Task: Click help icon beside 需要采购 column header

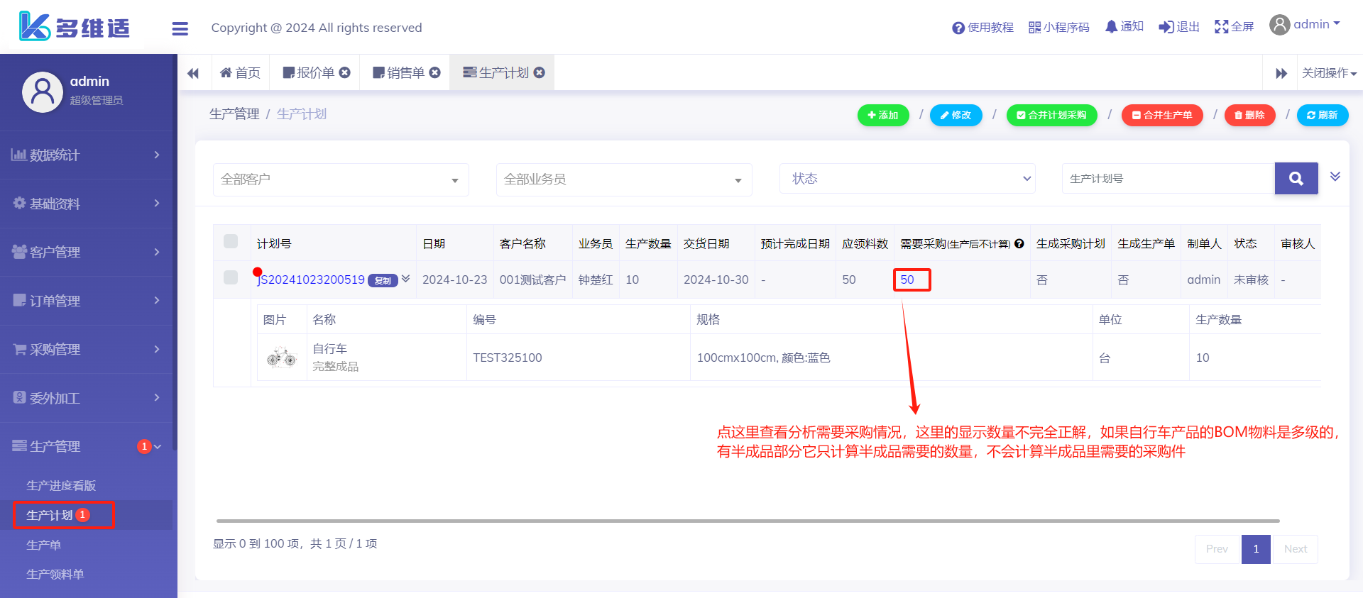Action: [x=1019, y=244]
